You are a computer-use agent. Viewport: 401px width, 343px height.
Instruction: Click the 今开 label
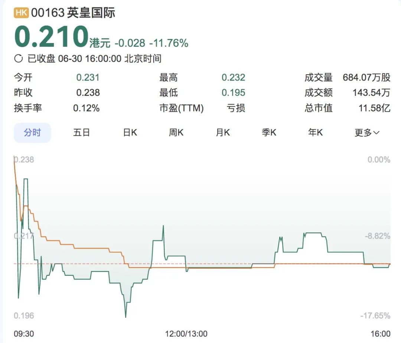click(23, 78)
